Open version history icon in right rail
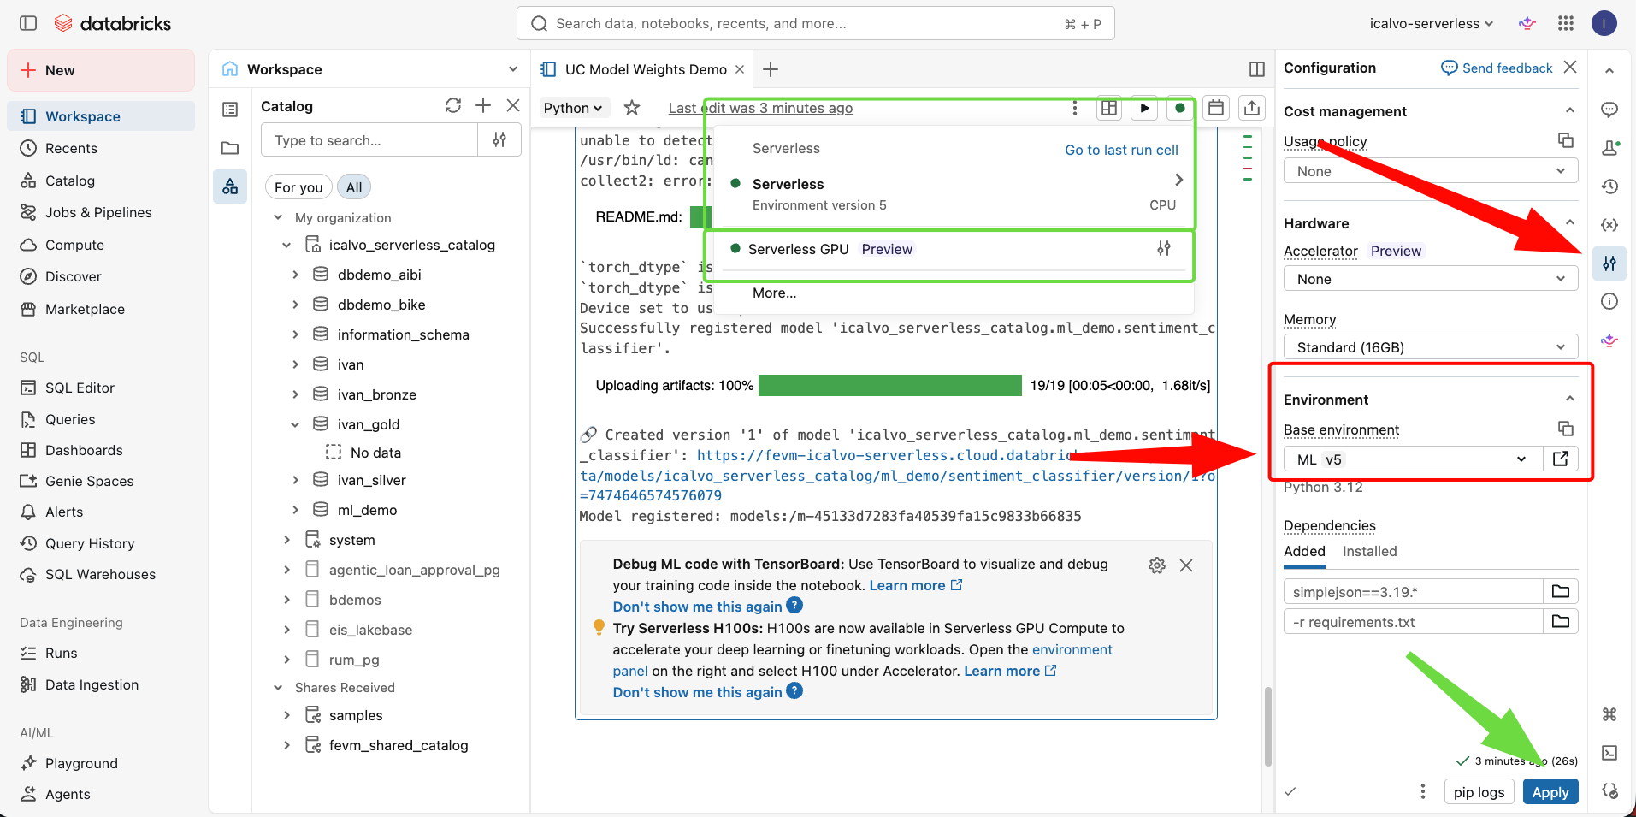The height and width of the screenshot is (817, 1636). [1609, 186]
